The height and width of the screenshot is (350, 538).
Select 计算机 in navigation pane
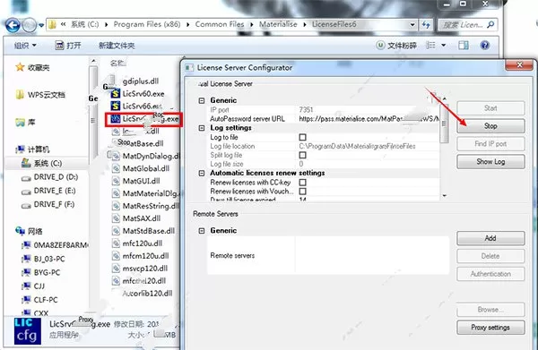click(x=33, y=149)
